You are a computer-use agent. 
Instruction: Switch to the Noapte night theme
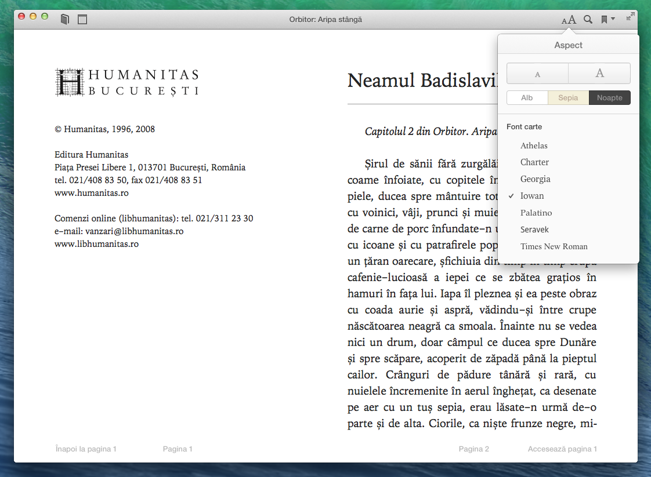click(609, 98)
